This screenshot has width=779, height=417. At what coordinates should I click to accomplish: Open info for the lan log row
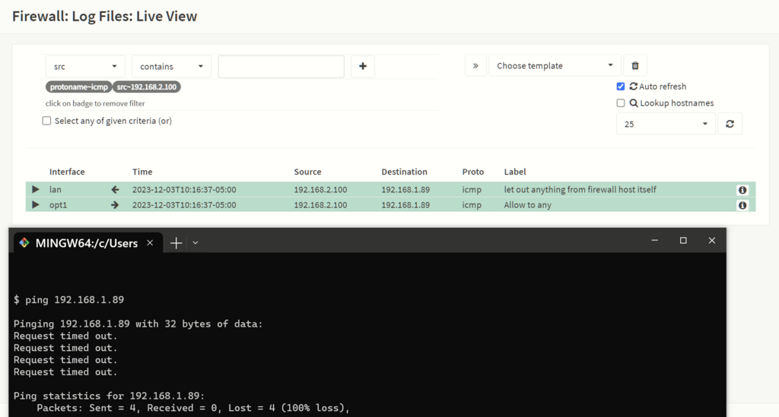[x=742, y=190]
